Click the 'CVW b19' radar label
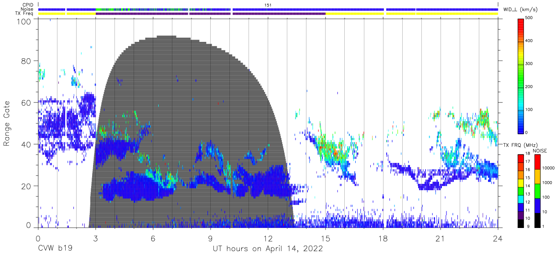This screenshot has width=560, height=258. click(55, 249)
